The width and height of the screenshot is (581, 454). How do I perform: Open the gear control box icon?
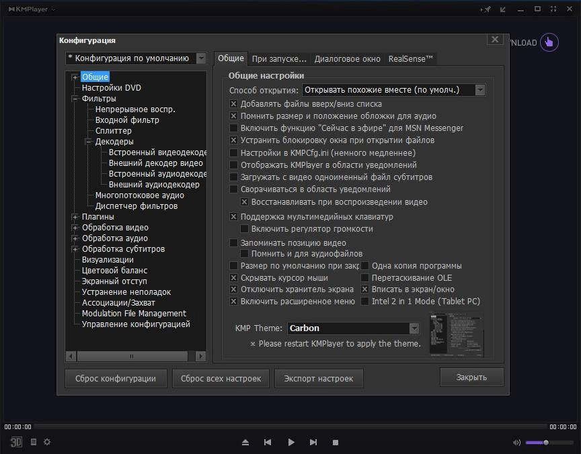[x=47, y=442]
